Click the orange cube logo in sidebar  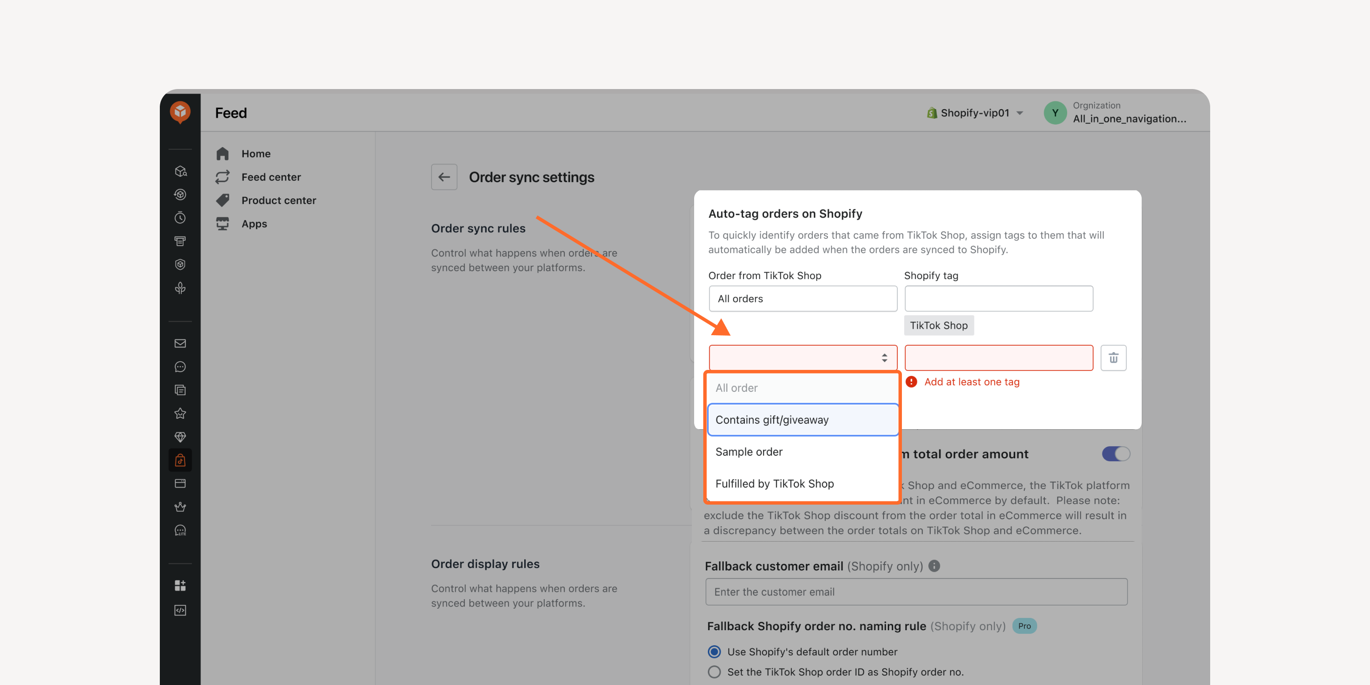tap(180, 112)
